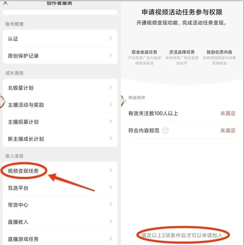The image size is (244, 245).
Task: Open the 认证 menu item
Action: (x=60, y=38)
